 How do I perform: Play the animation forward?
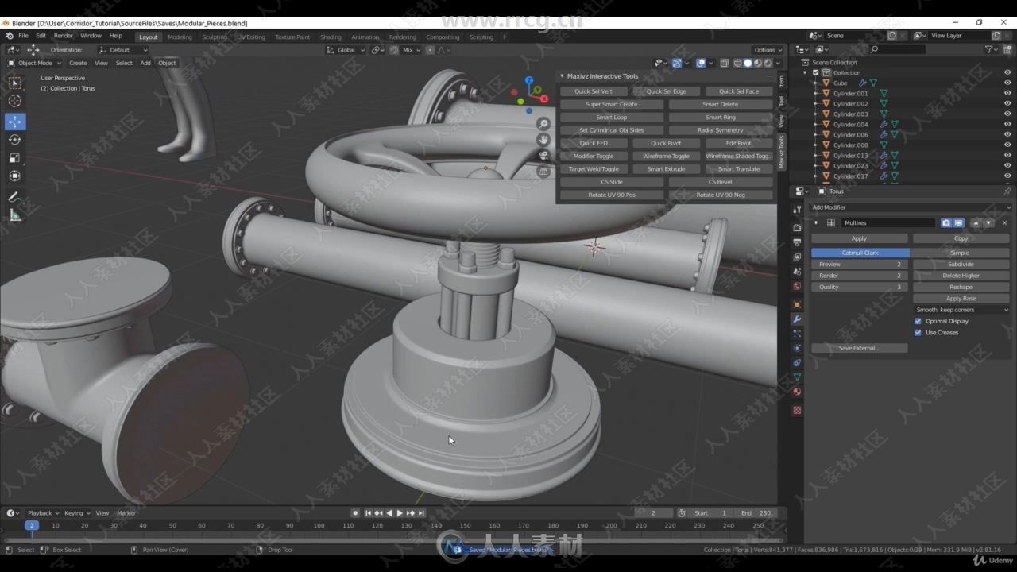click(400, 513)
